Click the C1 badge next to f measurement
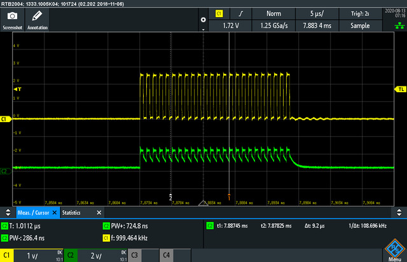Screen dimensions: 407x262 [106, 238]
